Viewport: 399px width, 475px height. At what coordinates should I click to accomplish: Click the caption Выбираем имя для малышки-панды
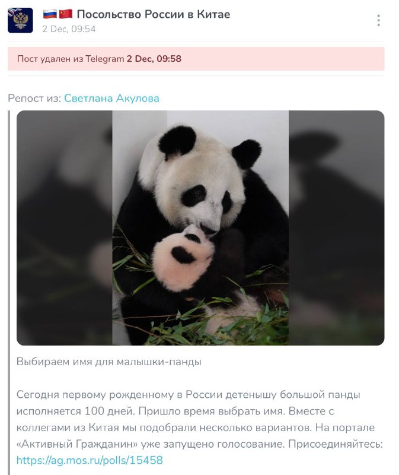[109, 362]
